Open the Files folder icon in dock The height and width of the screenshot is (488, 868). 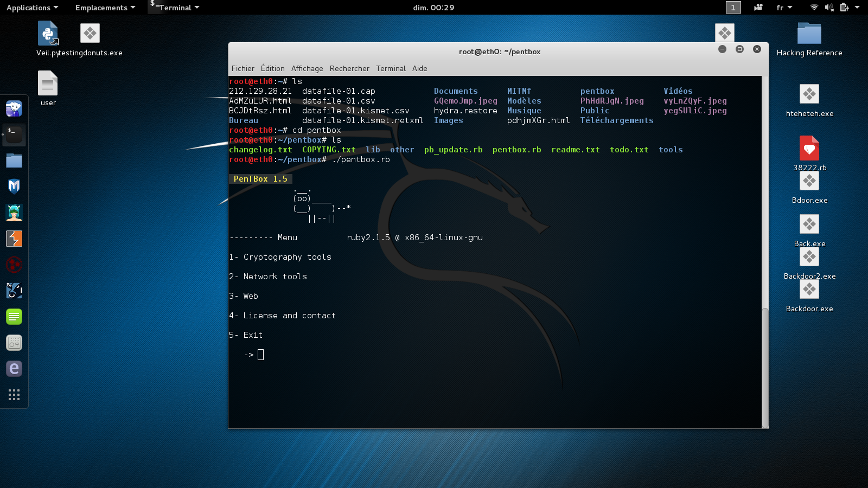click(x=14, y=160)
